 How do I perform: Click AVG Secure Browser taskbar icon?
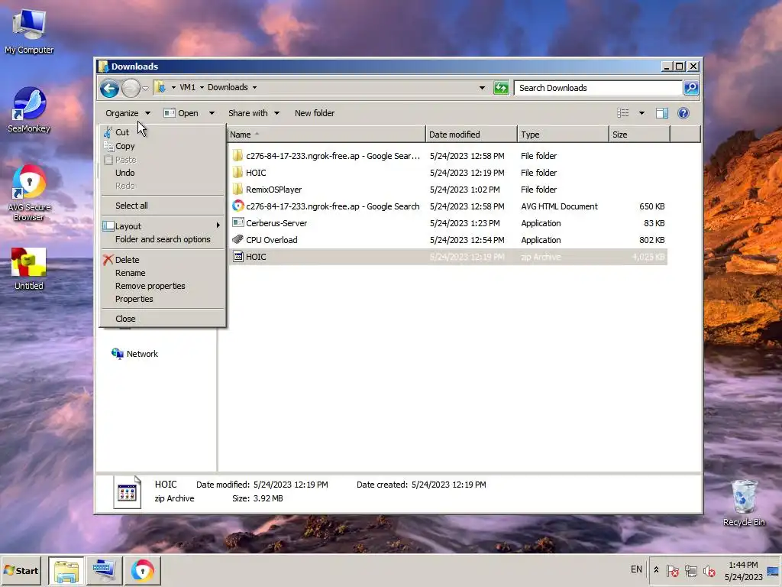point(143,571)
